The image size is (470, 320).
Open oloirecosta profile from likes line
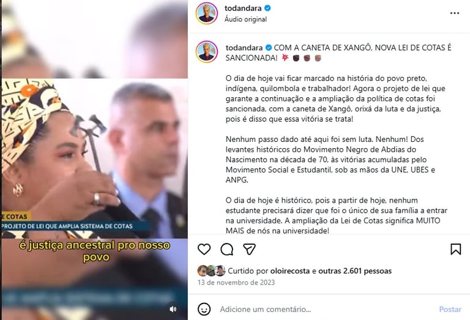[x=290, y=271]
